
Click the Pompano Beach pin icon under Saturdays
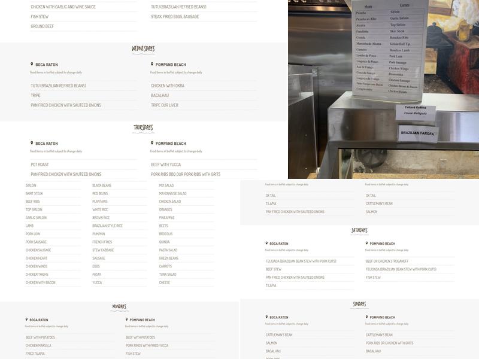[367, 244]
